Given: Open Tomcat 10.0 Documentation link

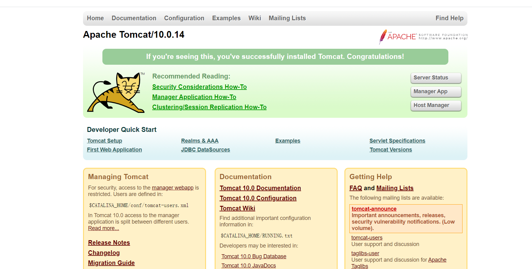Looking at the screenshot, I should pos(260,188).
